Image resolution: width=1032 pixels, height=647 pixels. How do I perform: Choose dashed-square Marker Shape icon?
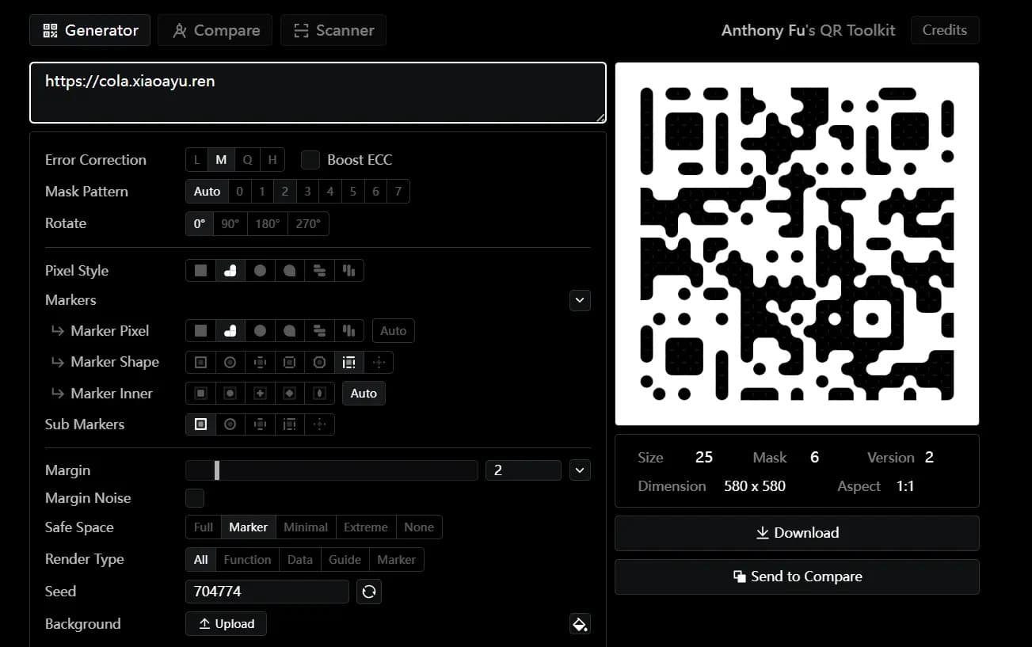[x=349, y=362]
